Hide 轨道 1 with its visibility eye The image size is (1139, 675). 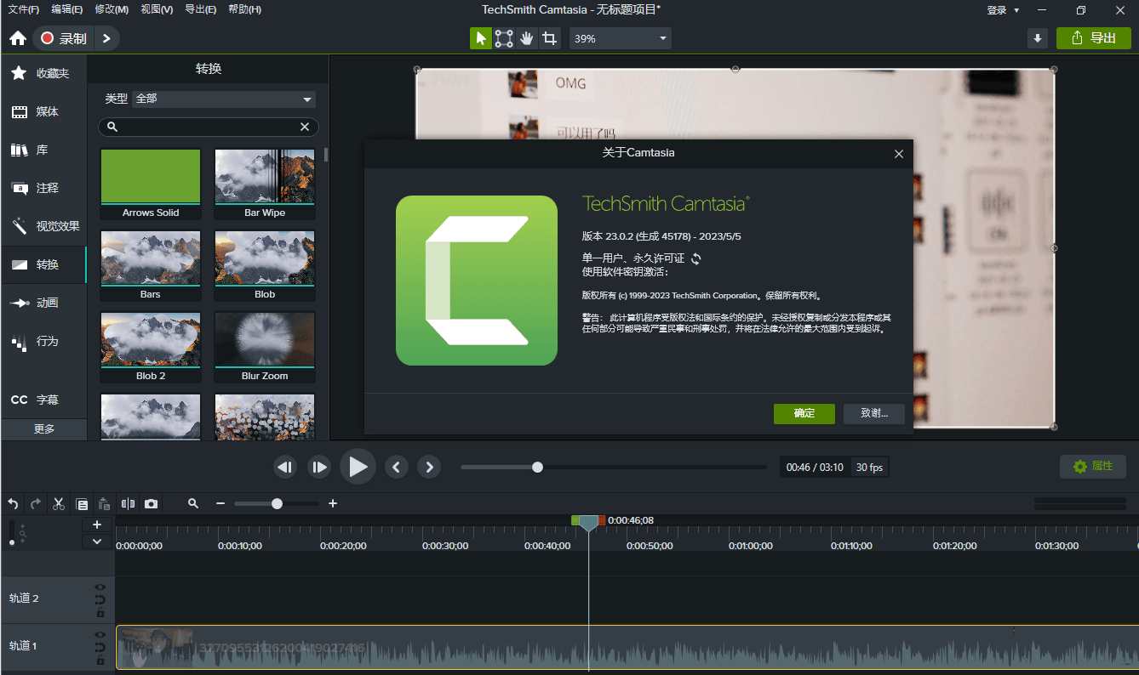100,633
